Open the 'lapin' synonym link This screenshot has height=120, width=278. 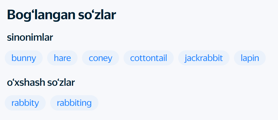[250, 58]
